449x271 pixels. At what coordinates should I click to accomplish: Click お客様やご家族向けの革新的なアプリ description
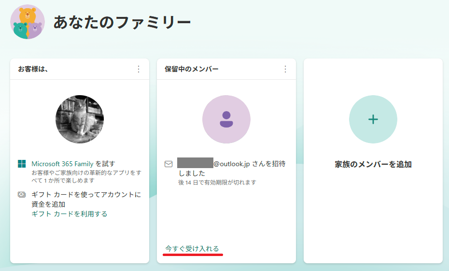point(86,176)
